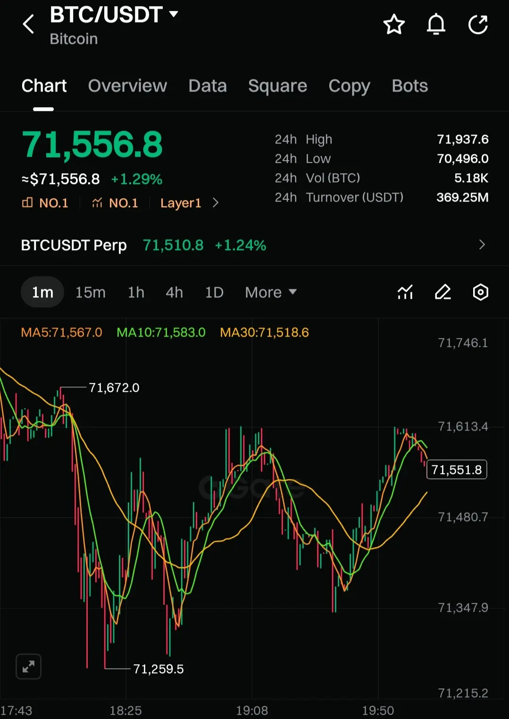Add BTC/USDT to favorites with star icon
Viewport: 509px width, 719px height.
(x=394, y=25)
